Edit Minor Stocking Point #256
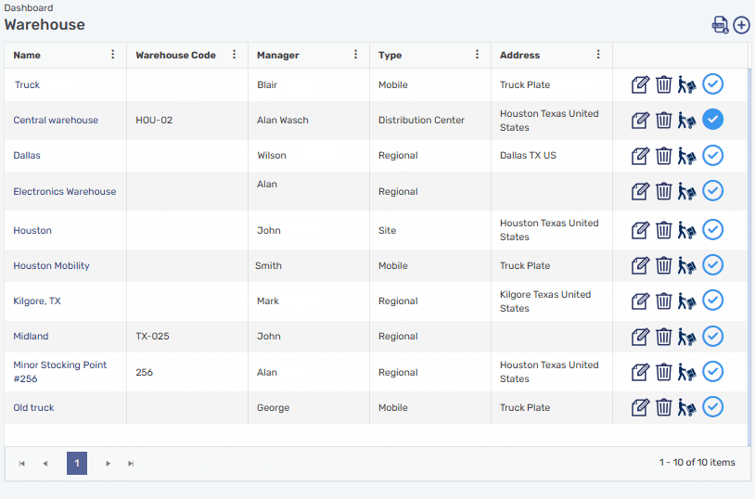The height and width of the screenshot is (499, 755). pos(640,372)
